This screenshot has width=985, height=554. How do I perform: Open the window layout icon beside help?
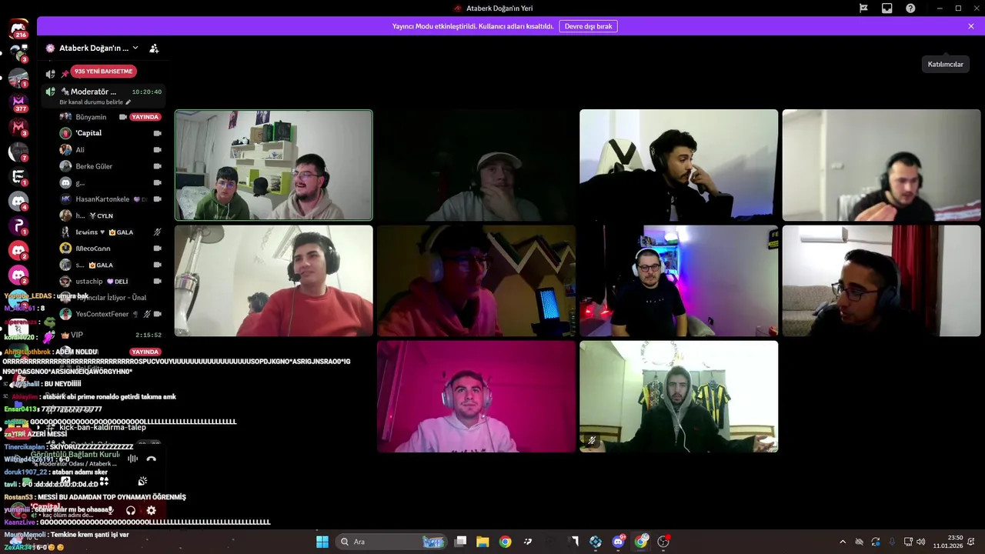click(x=887, y=8)
